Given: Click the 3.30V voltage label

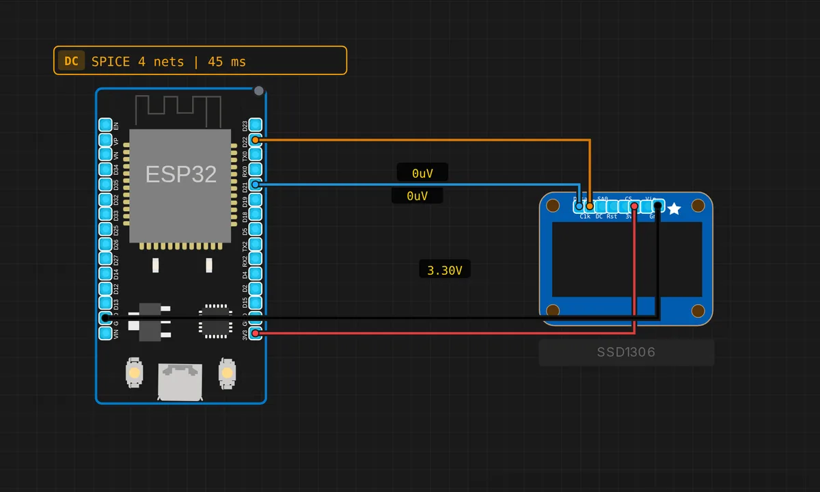Looking at the screenshot, I should coord(444,270).
